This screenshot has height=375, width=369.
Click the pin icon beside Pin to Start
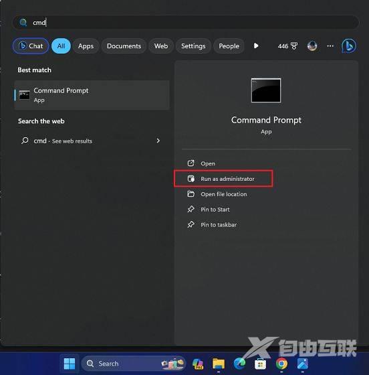tap(191, 209)
